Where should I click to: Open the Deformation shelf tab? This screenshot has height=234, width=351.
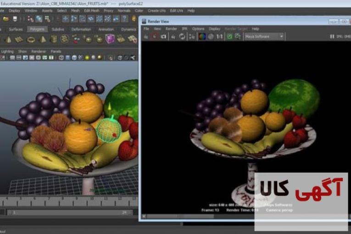[81, 29]
